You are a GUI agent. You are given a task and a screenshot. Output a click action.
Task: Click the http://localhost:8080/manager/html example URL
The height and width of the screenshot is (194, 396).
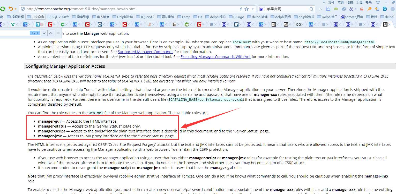tap(340, 42)
